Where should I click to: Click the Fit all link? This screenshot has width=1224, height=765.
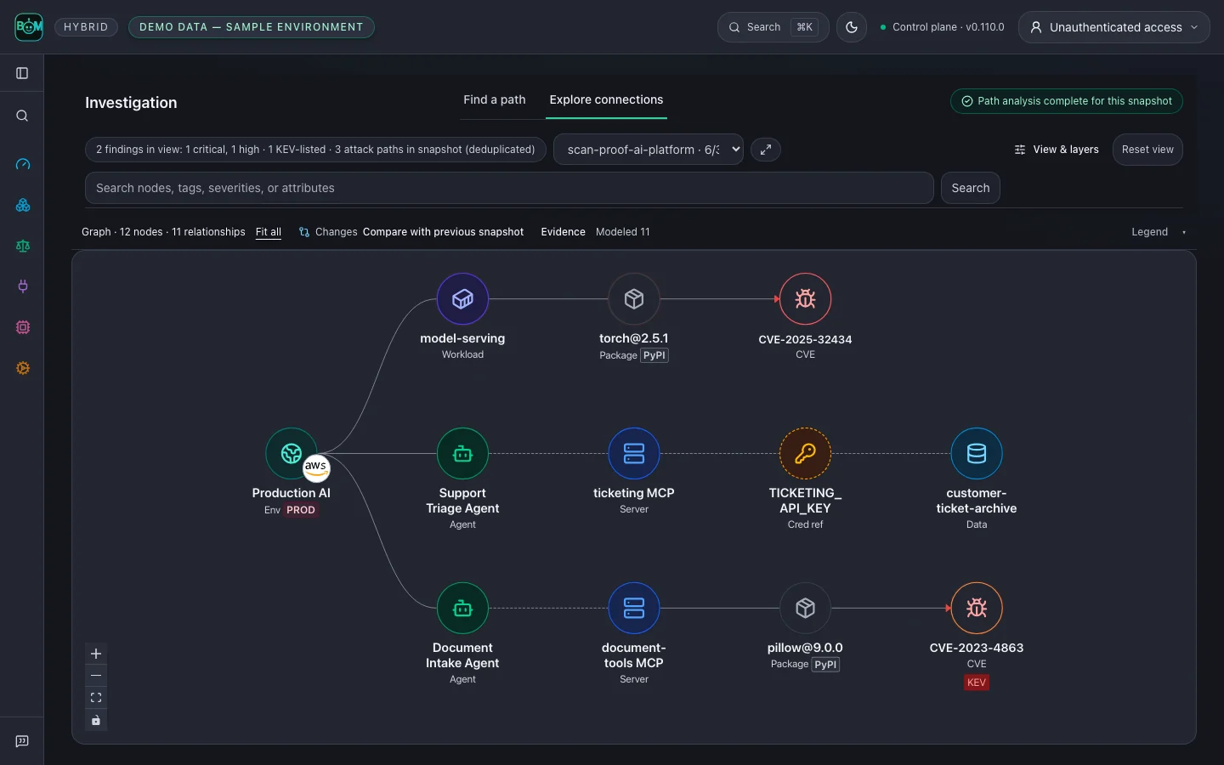[269, 232]
